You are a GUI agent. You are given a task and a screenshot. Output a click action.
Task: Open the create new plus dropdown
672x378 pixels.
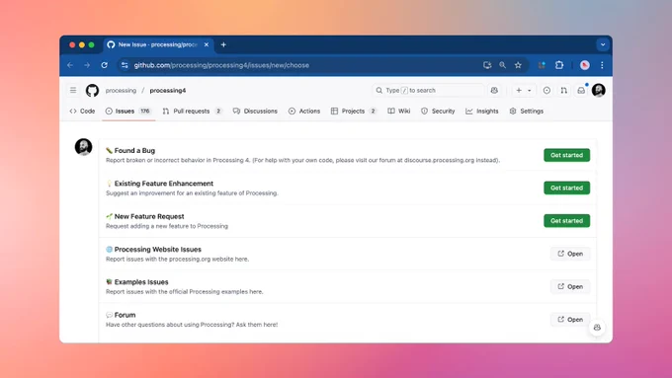[524, 91]
